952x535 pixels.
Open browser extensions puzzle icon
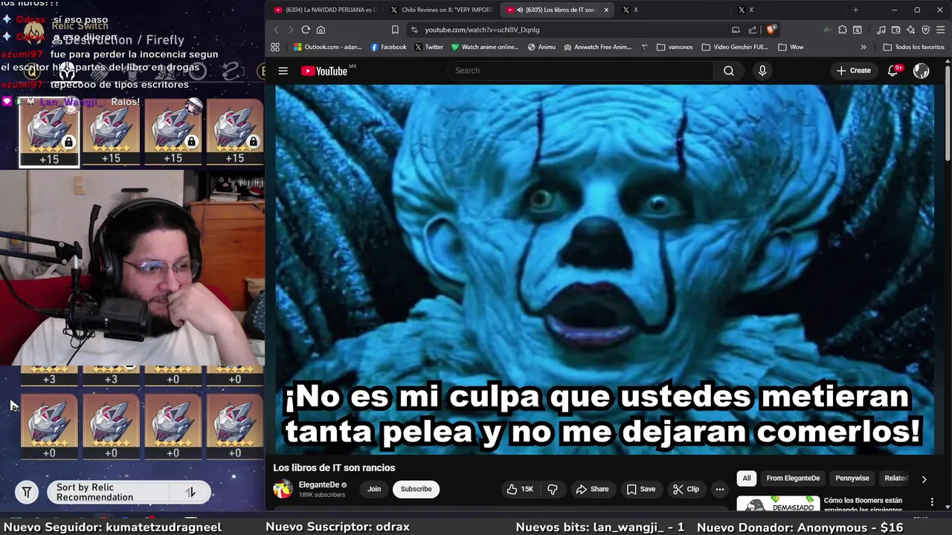click(x=842, y=30)
